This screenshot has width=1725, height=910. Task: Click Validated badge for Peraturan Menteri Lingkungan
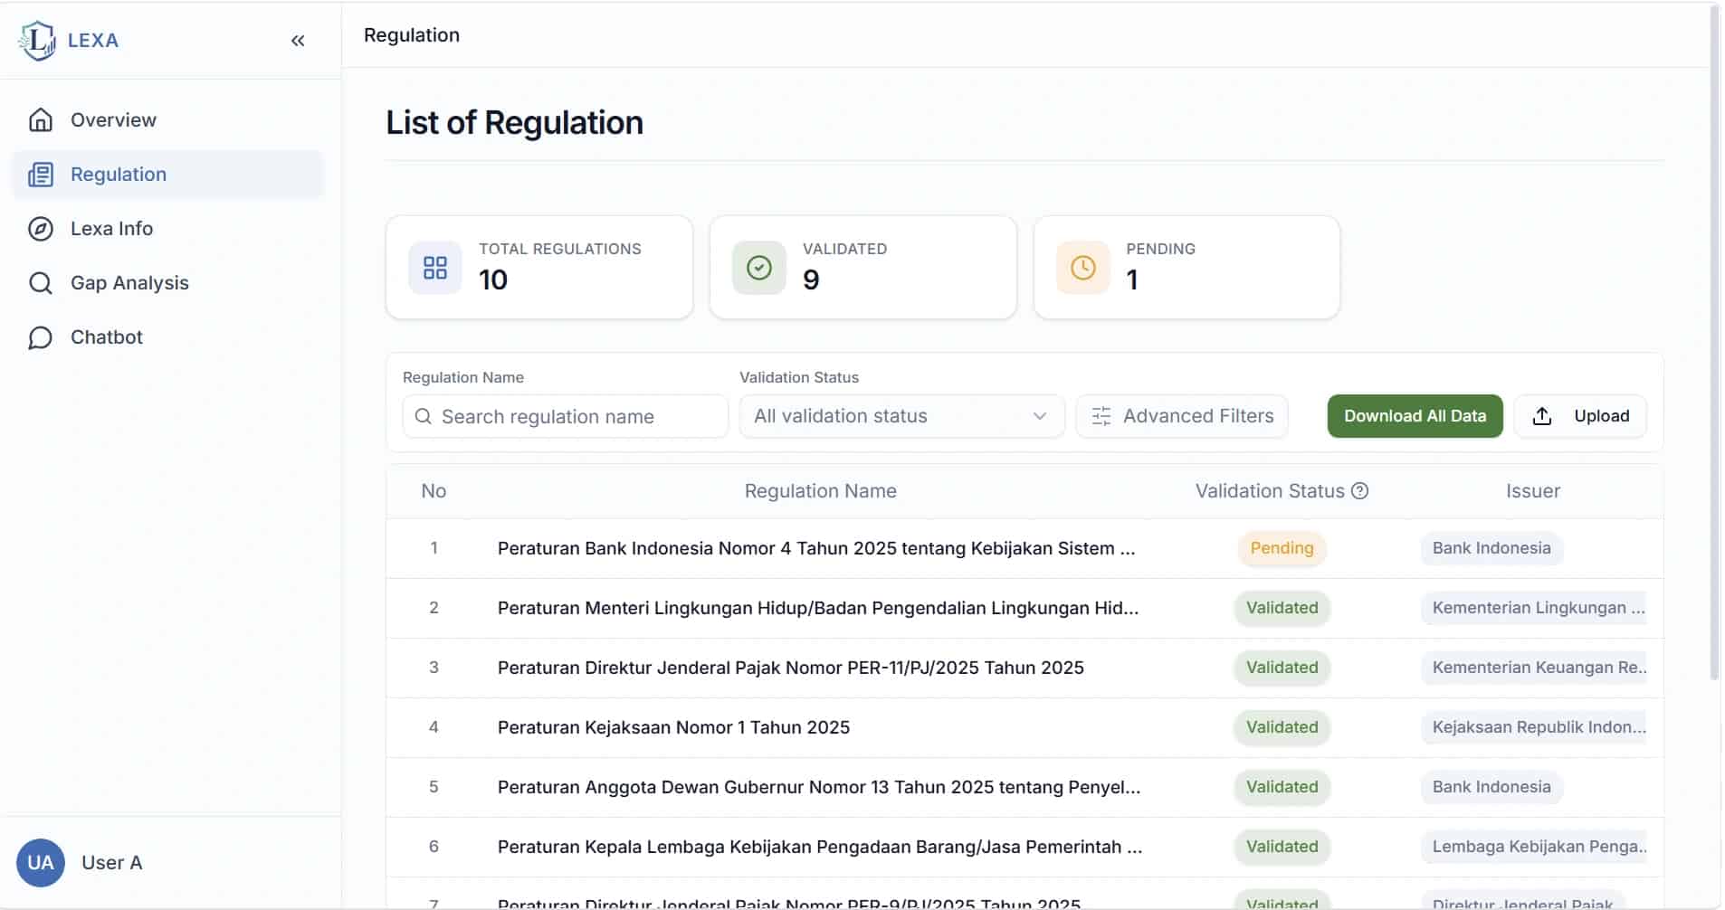tap(1282, 608)
